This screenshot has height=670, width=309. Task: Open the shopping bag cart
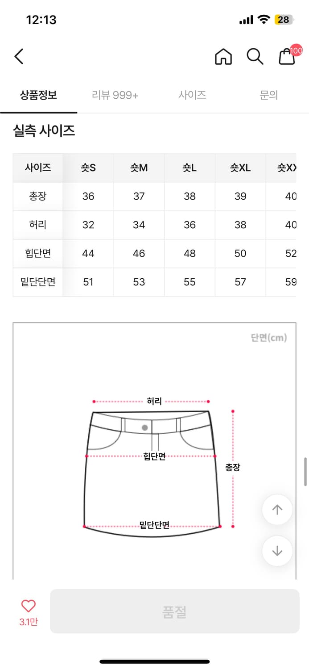point(288,57)
